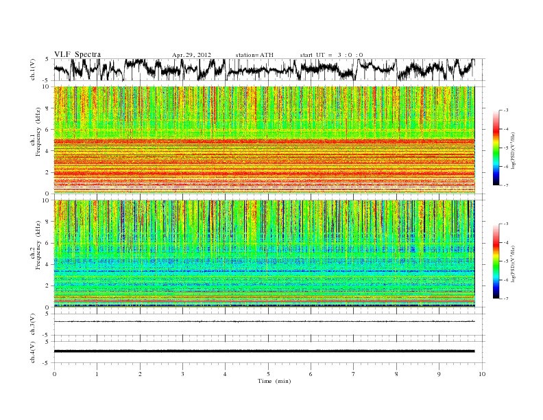543x420 pixels.
Task: Click the ch.1 PSD color bar
Action: click(496, 148)
